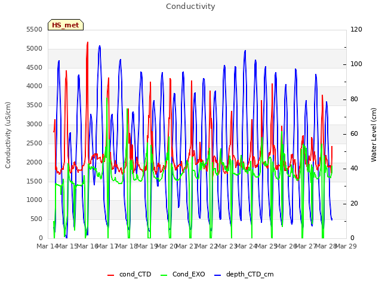Screen dimensions: 382x286
Task: Click the 2000 left axis tick label
Action: pyautogui.click(x=35, y=162)
